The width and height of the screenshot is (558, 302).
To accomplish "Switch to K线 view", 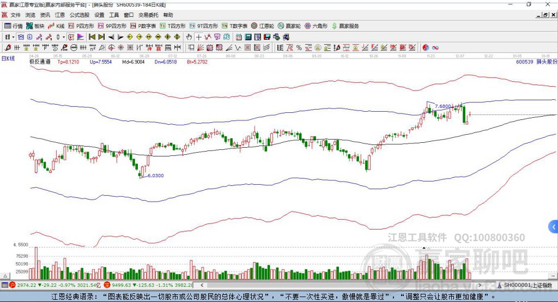I will (x=56, y=26).
